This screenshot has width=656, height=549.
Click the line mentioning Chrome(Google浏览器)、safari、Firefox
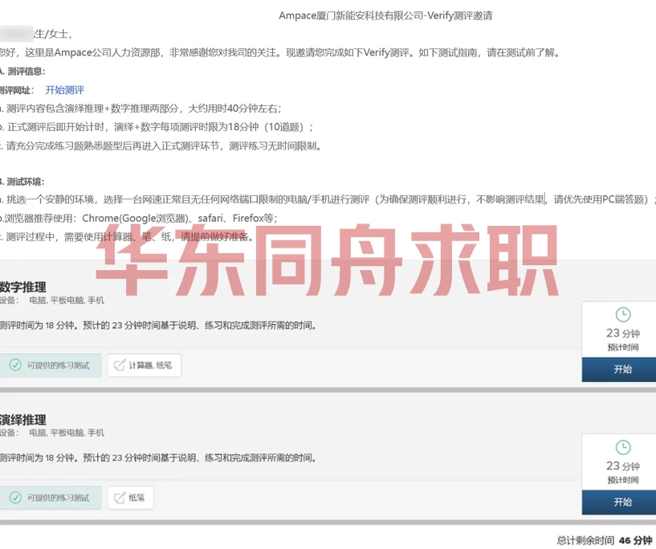tap(138, 218)
